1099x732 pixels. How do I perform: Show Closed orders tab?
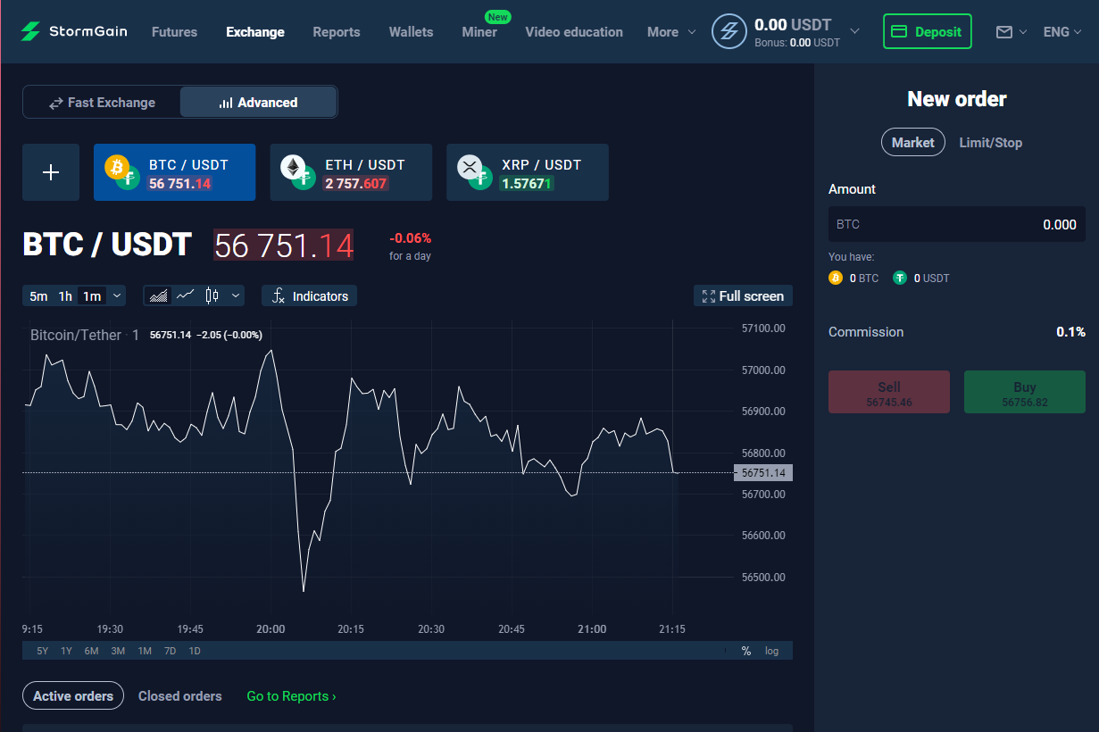179,696
